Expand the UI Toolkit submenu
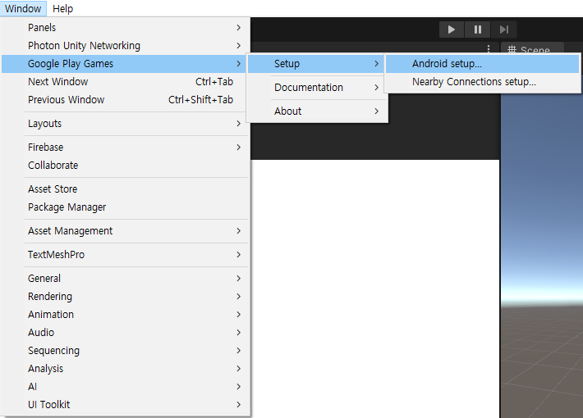 click(126, 405)
